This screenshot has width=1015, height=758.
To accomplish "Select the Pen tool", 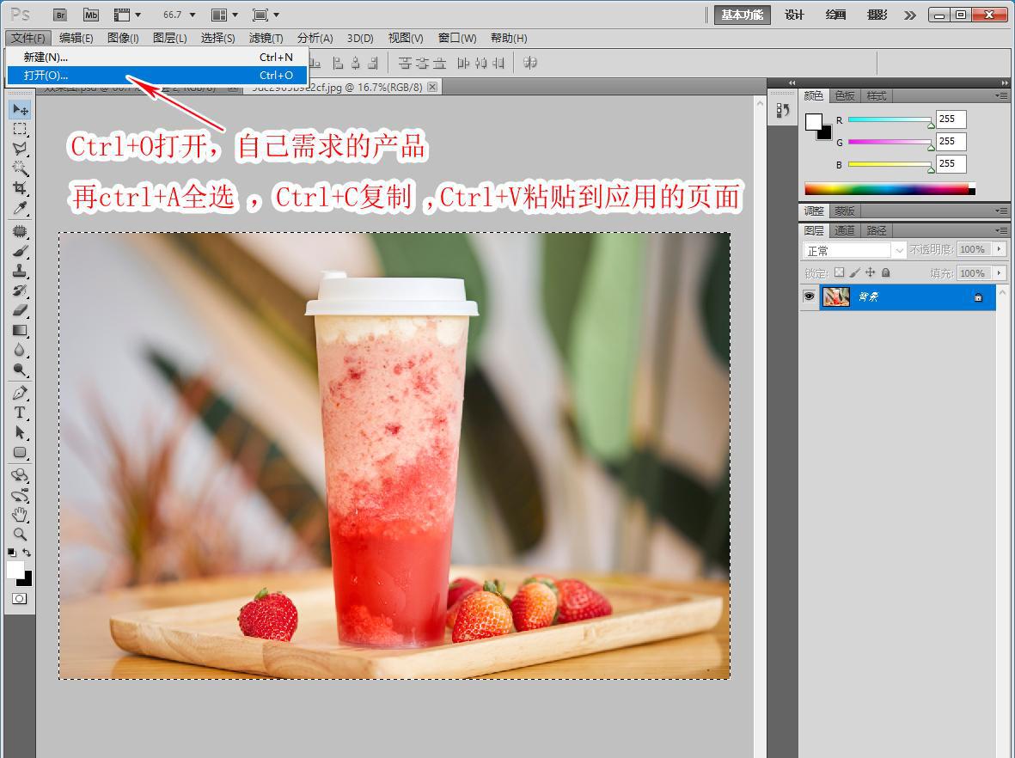I will (20, 393).
